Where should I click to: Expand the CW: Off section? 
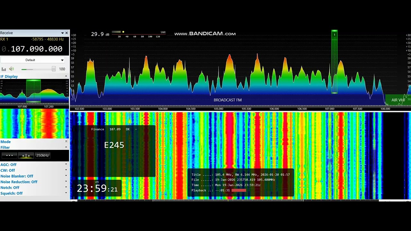coord(66,170)
